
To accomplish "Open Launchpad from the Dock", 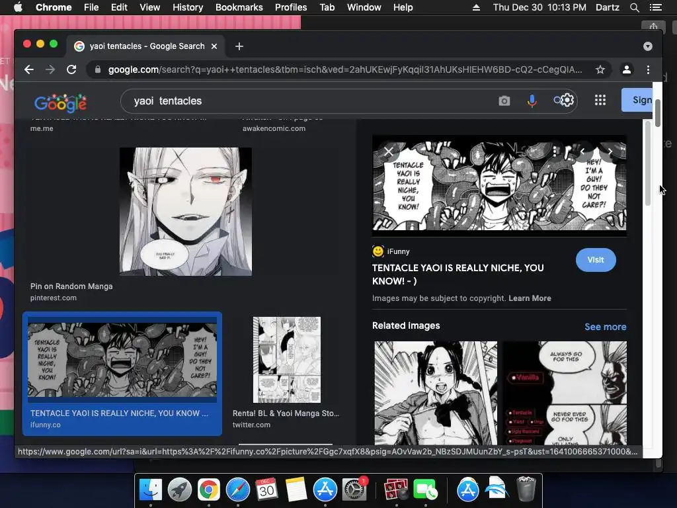I will point(180,489).
